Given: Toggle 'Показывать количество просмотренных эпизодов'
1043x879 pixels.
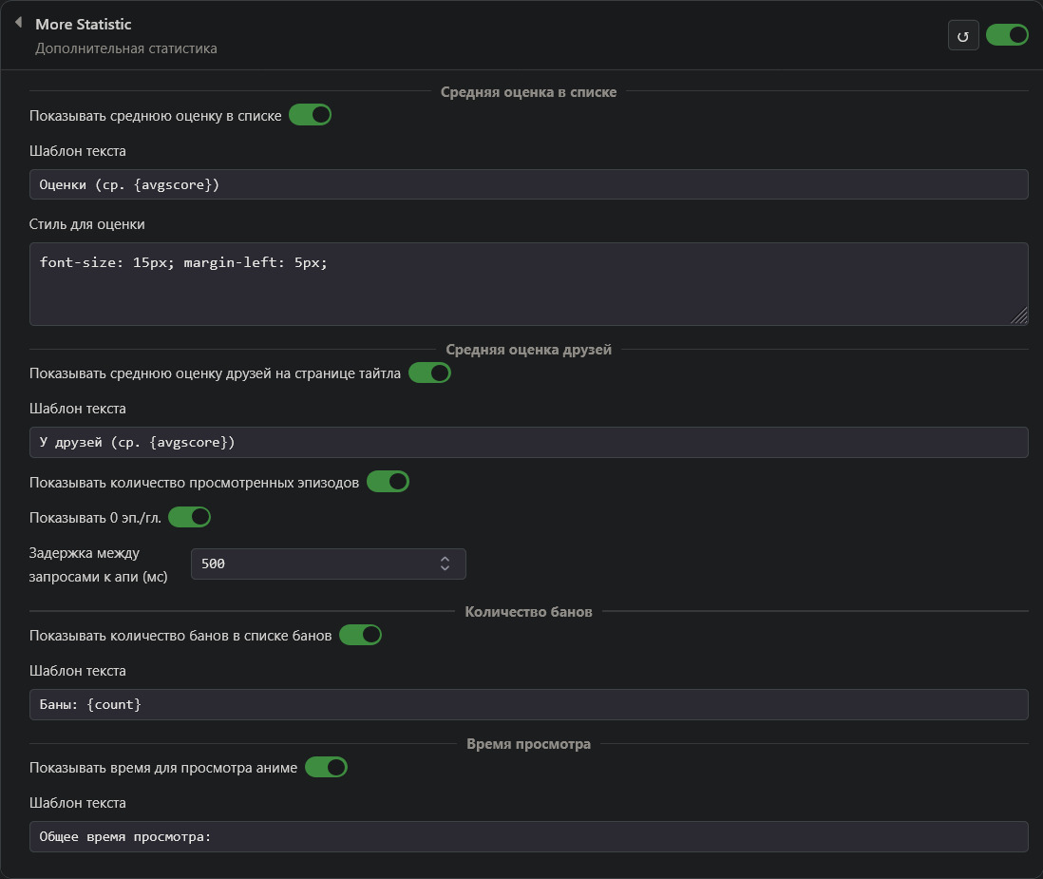Looking at the screenshot, I should tap(388, 482).
